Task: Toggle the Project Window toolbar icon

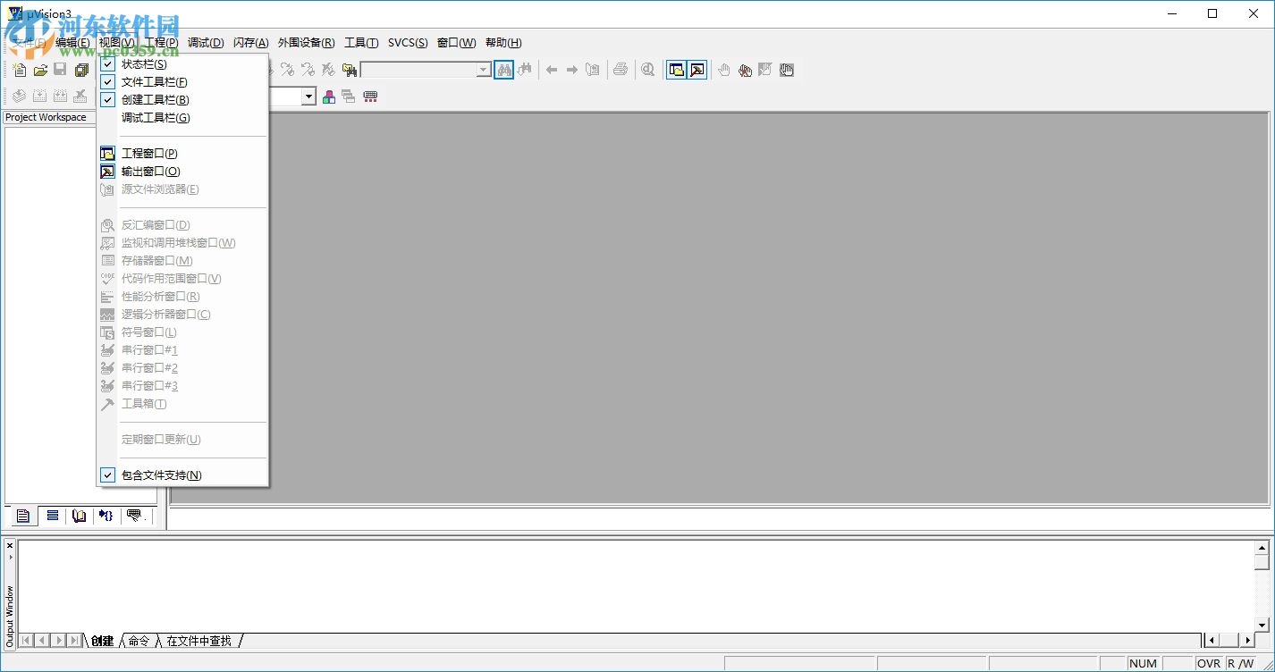Action: coord(677,70)
